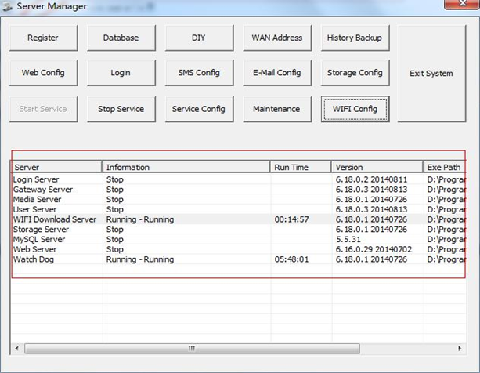Click version 6.16.0.29 20140702
This screenshot has width=480, height=373.
[x=374, y=250]
